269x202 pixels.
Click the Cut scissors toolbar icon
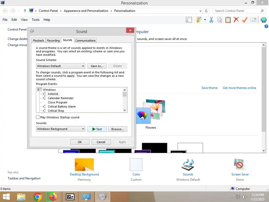pos(211,20)
